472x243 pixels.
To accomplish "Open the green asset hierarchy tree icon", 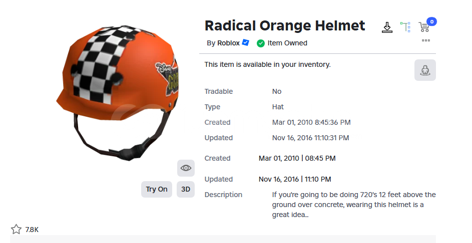I will (405, 27).
